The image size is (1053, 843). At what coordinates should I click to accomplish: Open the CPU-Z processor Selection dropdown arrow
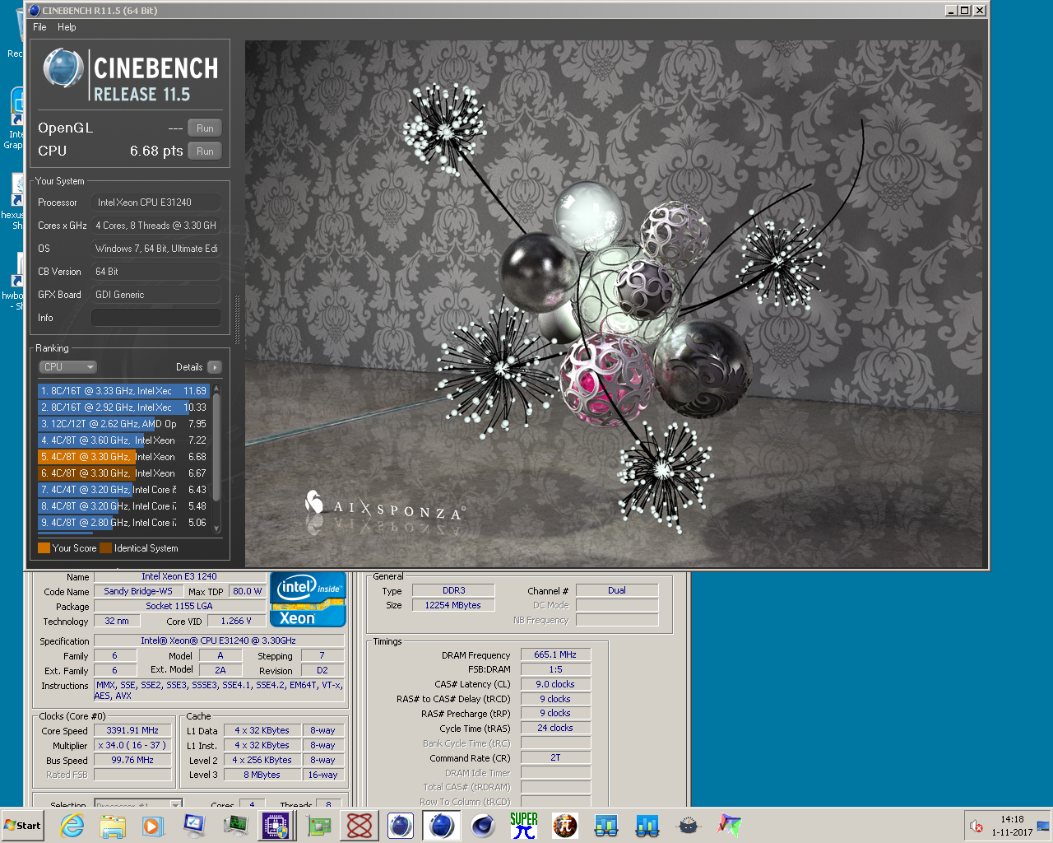point(175,804)
